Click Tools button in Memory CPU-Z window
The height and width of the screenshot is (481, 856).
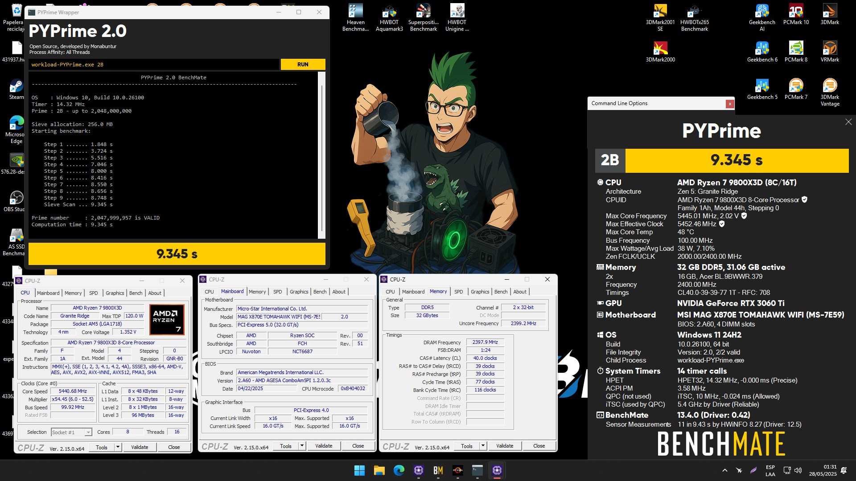point(467,446)
